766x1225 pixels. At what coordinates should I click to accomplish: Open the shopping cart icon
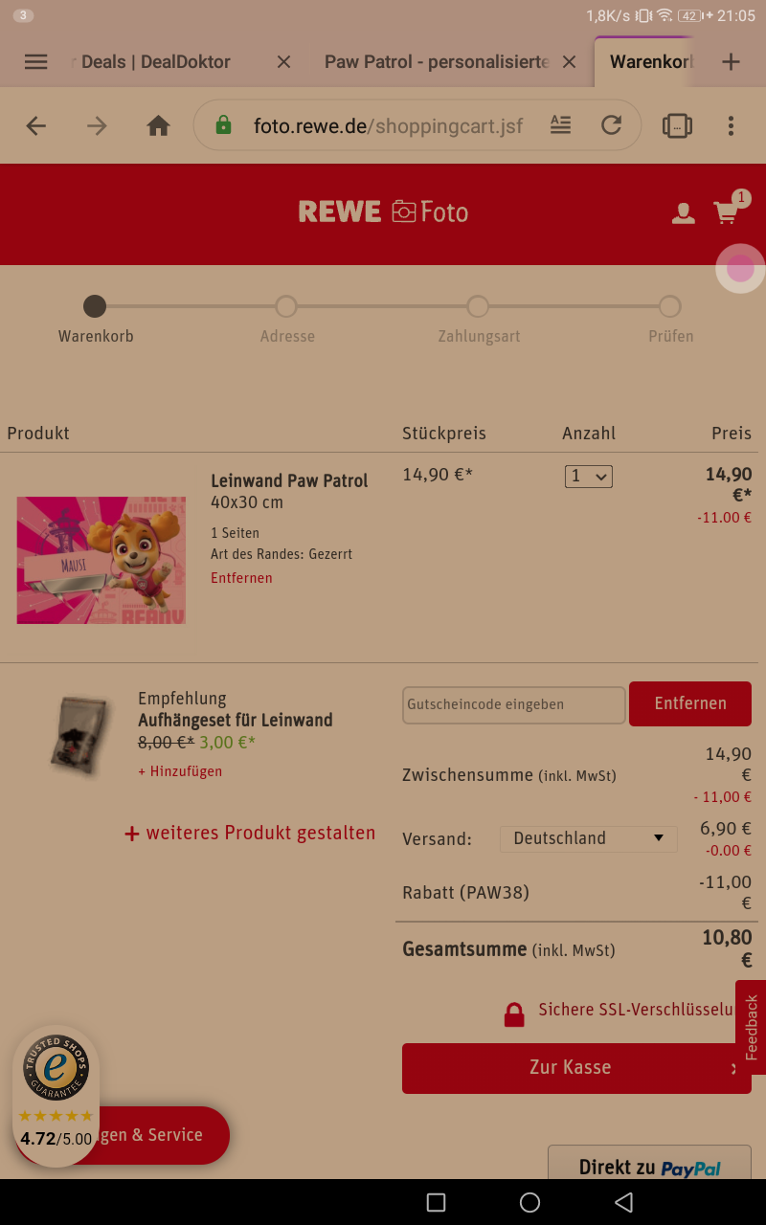click(x=727, y=212)
